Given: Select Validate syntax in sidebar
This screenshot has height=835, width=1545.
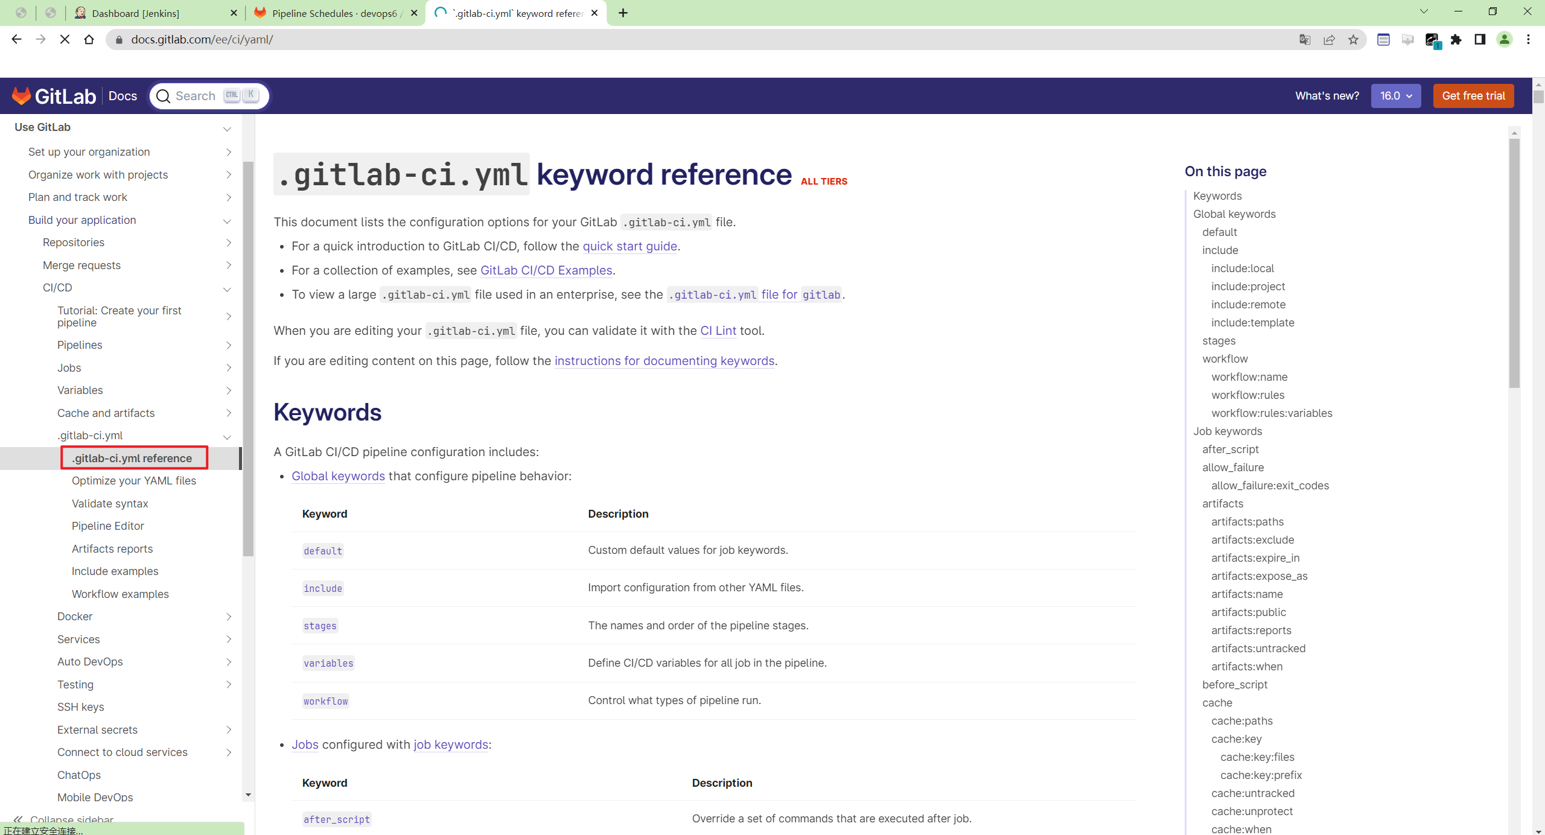Looking at the screenshot, I should click(110, 504).
